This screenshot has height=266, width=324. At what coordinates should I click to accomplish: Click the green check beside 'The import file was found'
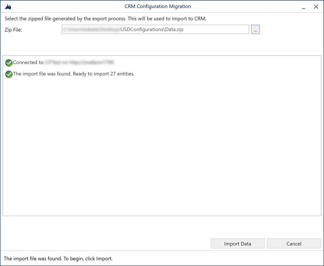click(x=9, y=74)
